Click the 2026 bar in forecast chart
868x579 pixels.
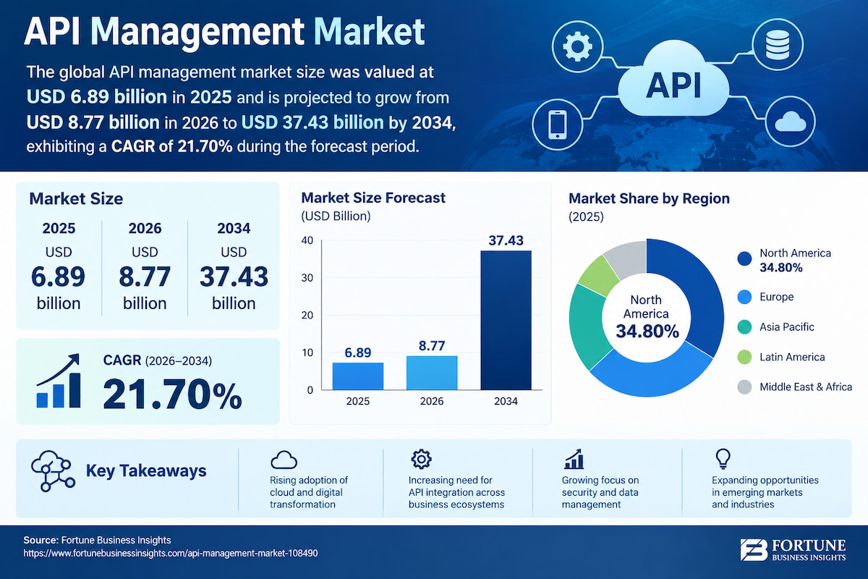click(x=432, y=372)
